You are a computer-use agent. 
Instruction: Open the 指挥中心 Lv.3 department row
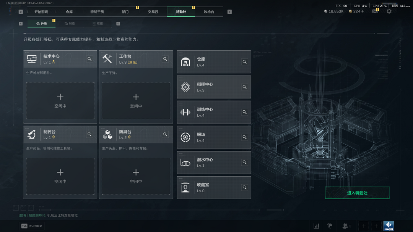point(214,87)
